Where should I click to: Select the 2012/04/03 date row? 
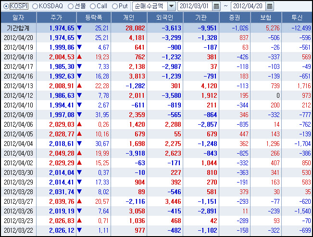click(x=156, y=153)
